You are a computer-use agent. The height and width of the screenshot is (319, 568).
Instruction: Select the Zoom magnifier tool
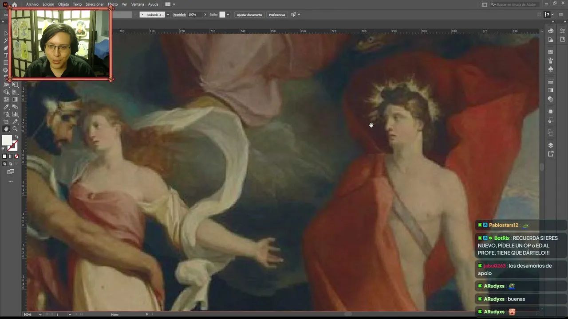tap(15, 129)
